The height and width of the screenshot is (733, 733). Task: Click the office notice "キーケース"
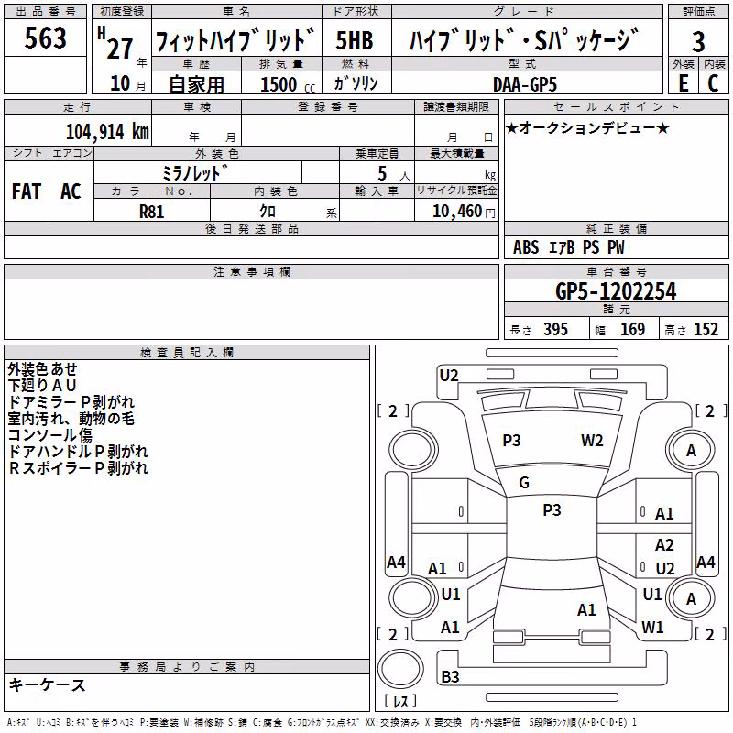[x=47, y=684]
